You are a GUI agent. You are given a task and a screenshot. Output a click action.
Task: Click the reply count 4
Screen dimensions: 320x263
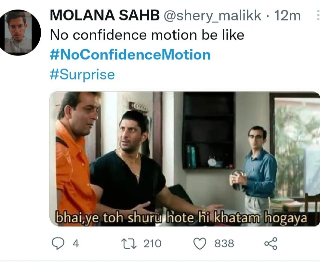(x=75, y=244)
